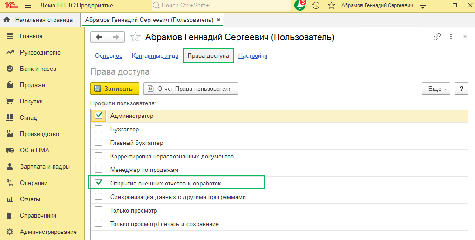475x240 pixels.
Task: Open the Руководителю section
Action: click(x=40, y=52)
